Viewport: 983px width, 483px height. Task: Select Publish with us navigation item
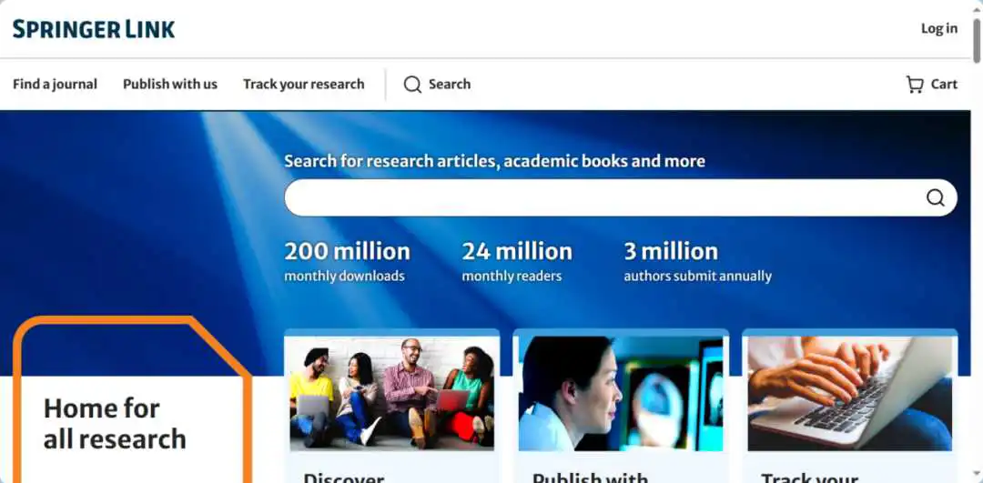click(x=170, y=84)
